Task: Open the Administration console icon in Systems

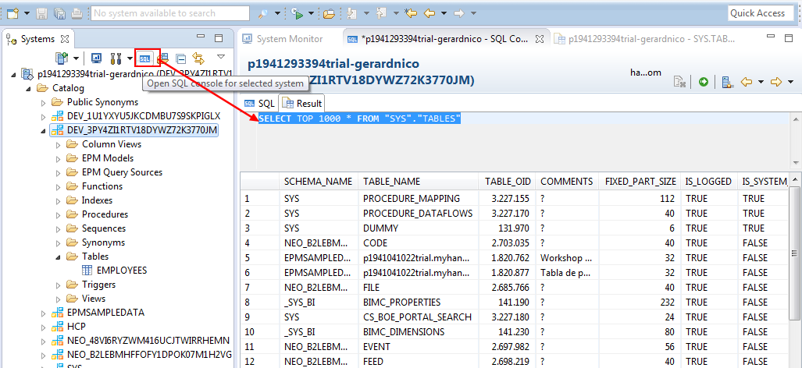Action: pyautogui.click(x=97, y=58)
